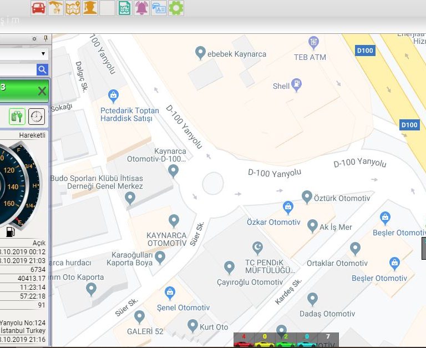Select the Shell gas station marker
Screen dimensions: 426x348
pyautogui.click(x=296, y=84)
